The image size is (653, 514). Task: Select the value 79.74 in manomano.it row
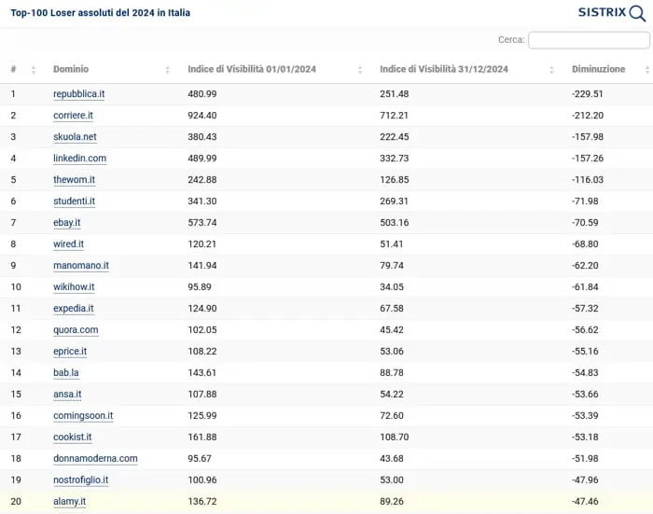tap(392, 266)
